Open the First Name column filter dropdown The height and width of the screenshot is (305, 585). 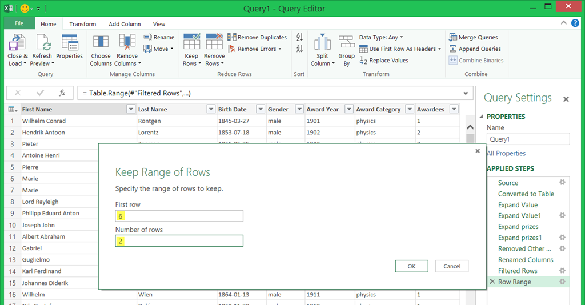130,110
